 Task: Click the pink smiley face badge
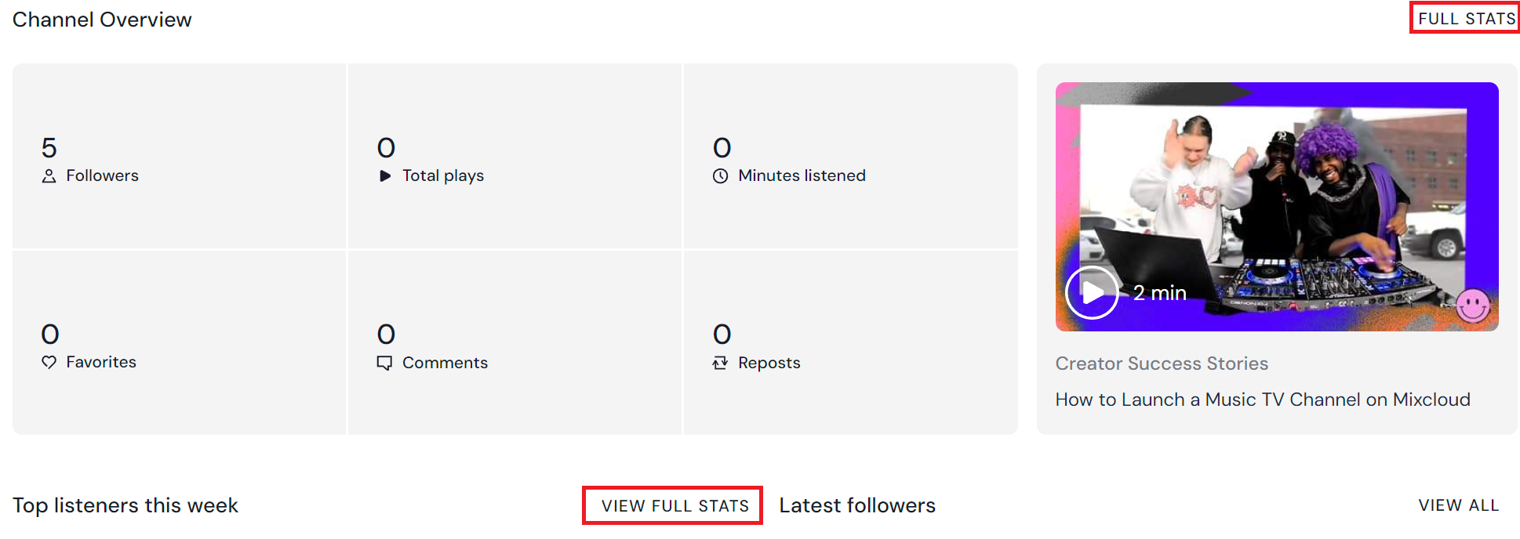coord(1473,306)
